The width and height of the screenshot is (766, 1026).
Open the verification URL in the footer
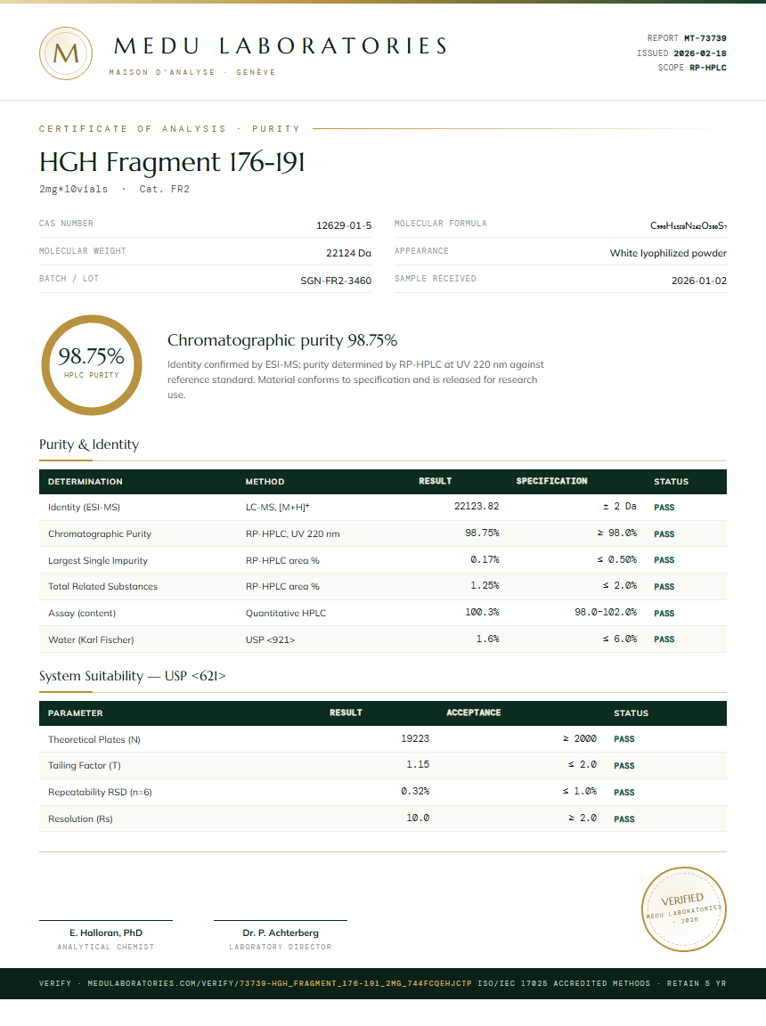click(280, 983)
